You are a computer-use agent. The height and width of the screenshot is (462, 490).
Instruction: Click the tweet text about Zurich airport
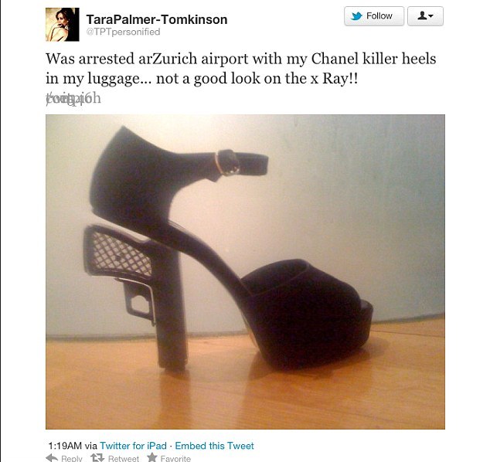coord(240,69)
